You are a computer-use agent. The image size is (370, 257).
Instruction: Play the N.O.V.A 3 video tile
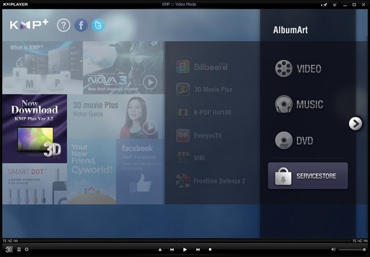tap(150, 83)
